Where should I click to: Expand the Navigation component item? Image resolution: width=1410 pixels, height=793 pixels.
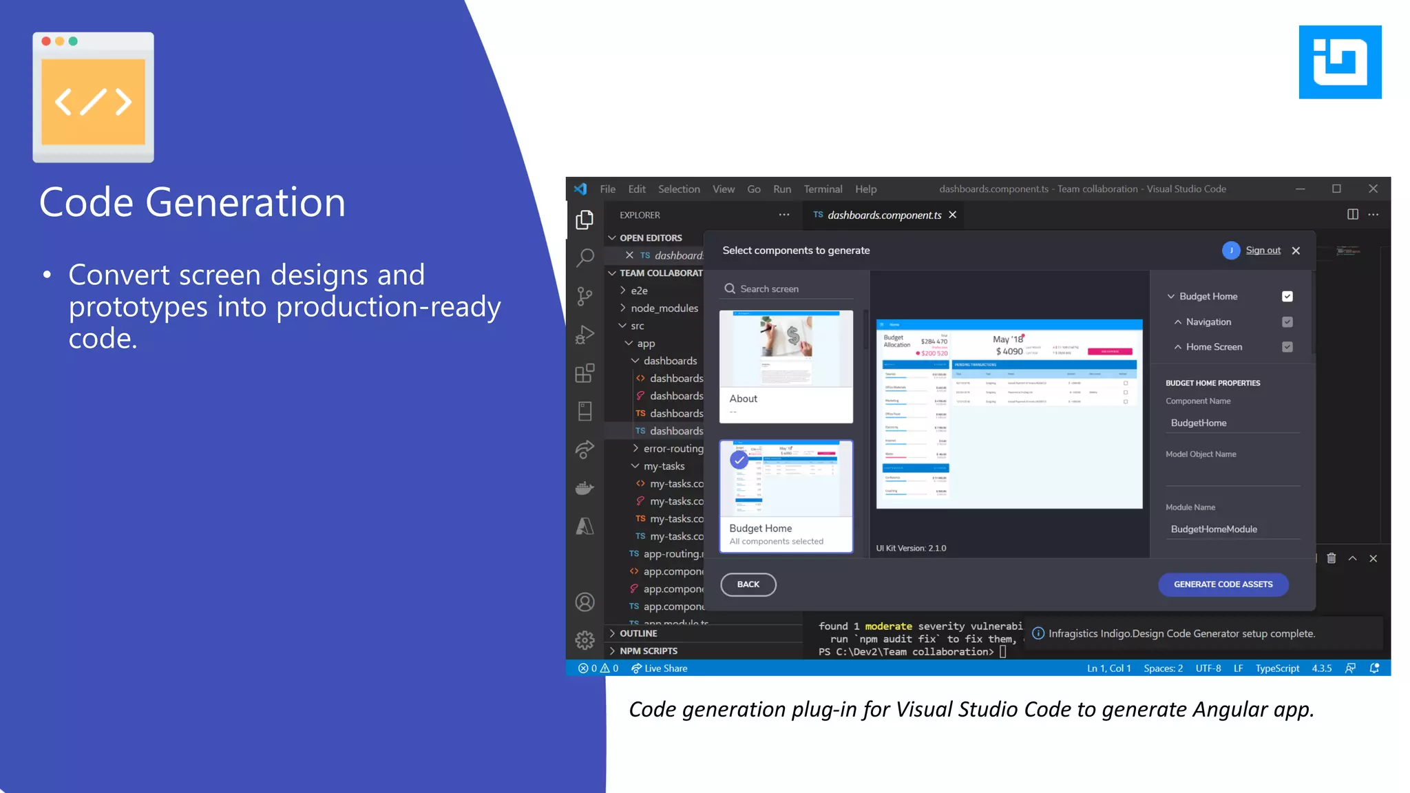tap(1178, 322)
